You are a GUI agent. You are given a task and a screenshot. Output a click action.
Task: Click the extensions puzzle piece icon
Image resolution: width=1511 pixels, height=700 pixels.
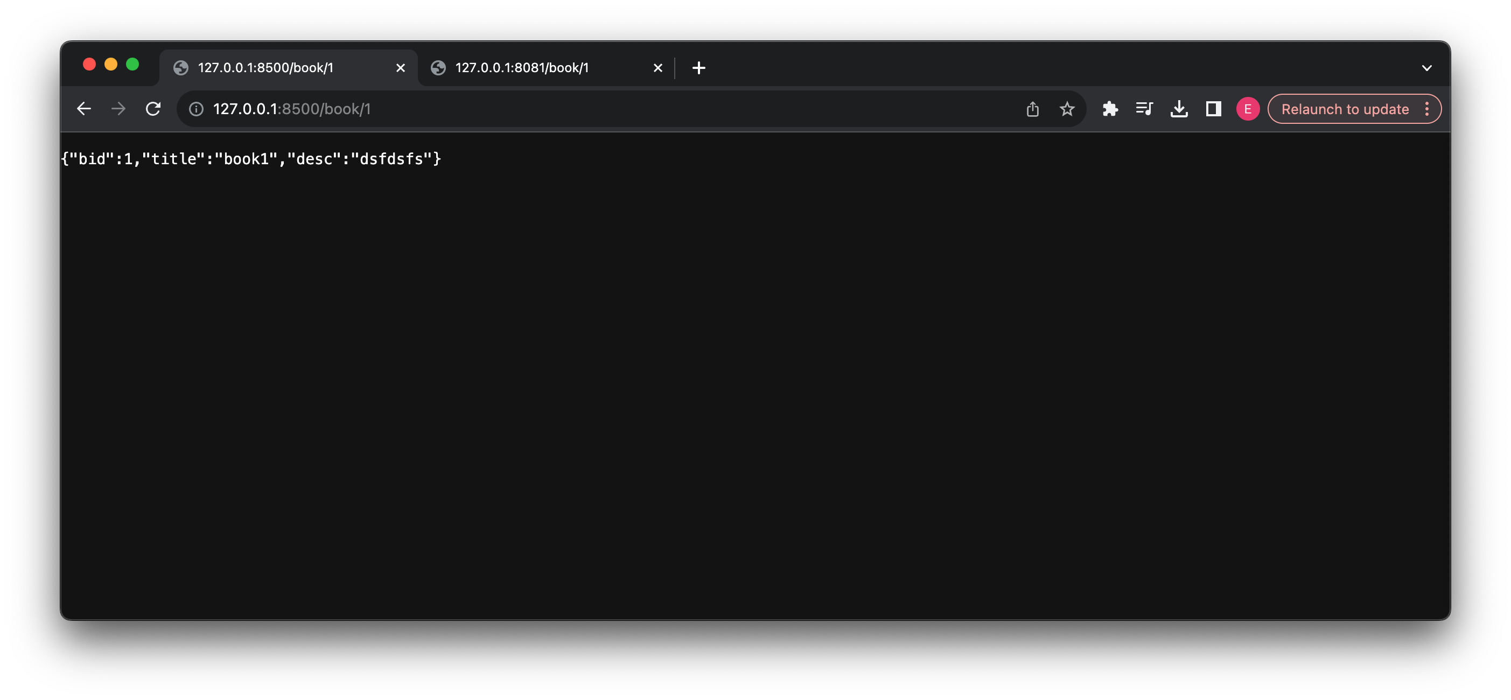coord(1109,109)
